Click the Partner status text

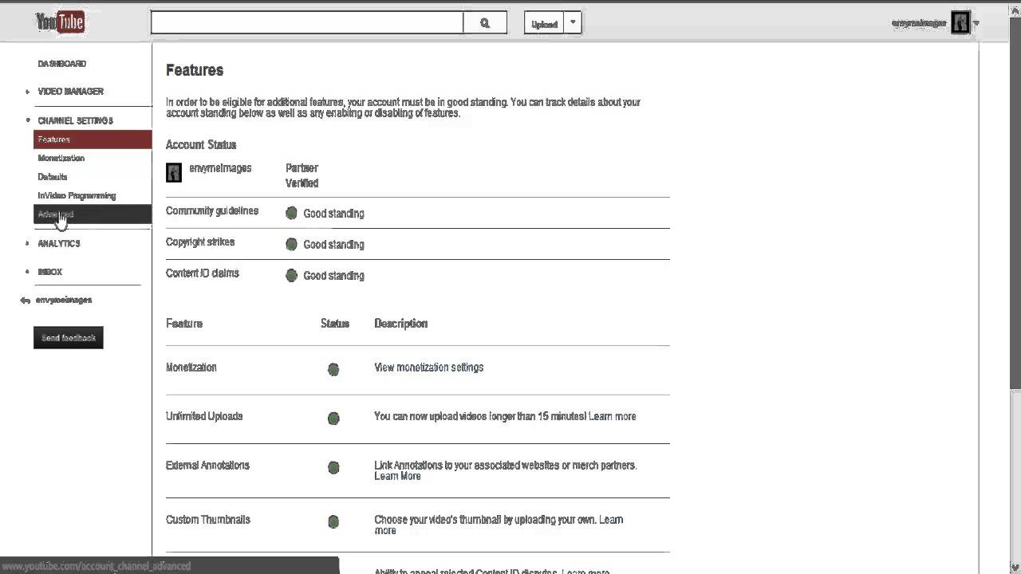(x=302, y=168)
